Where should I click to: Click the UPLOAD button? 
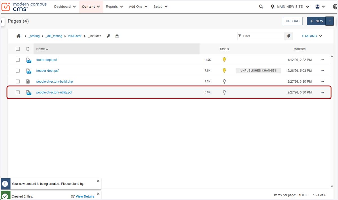point(293,21)
